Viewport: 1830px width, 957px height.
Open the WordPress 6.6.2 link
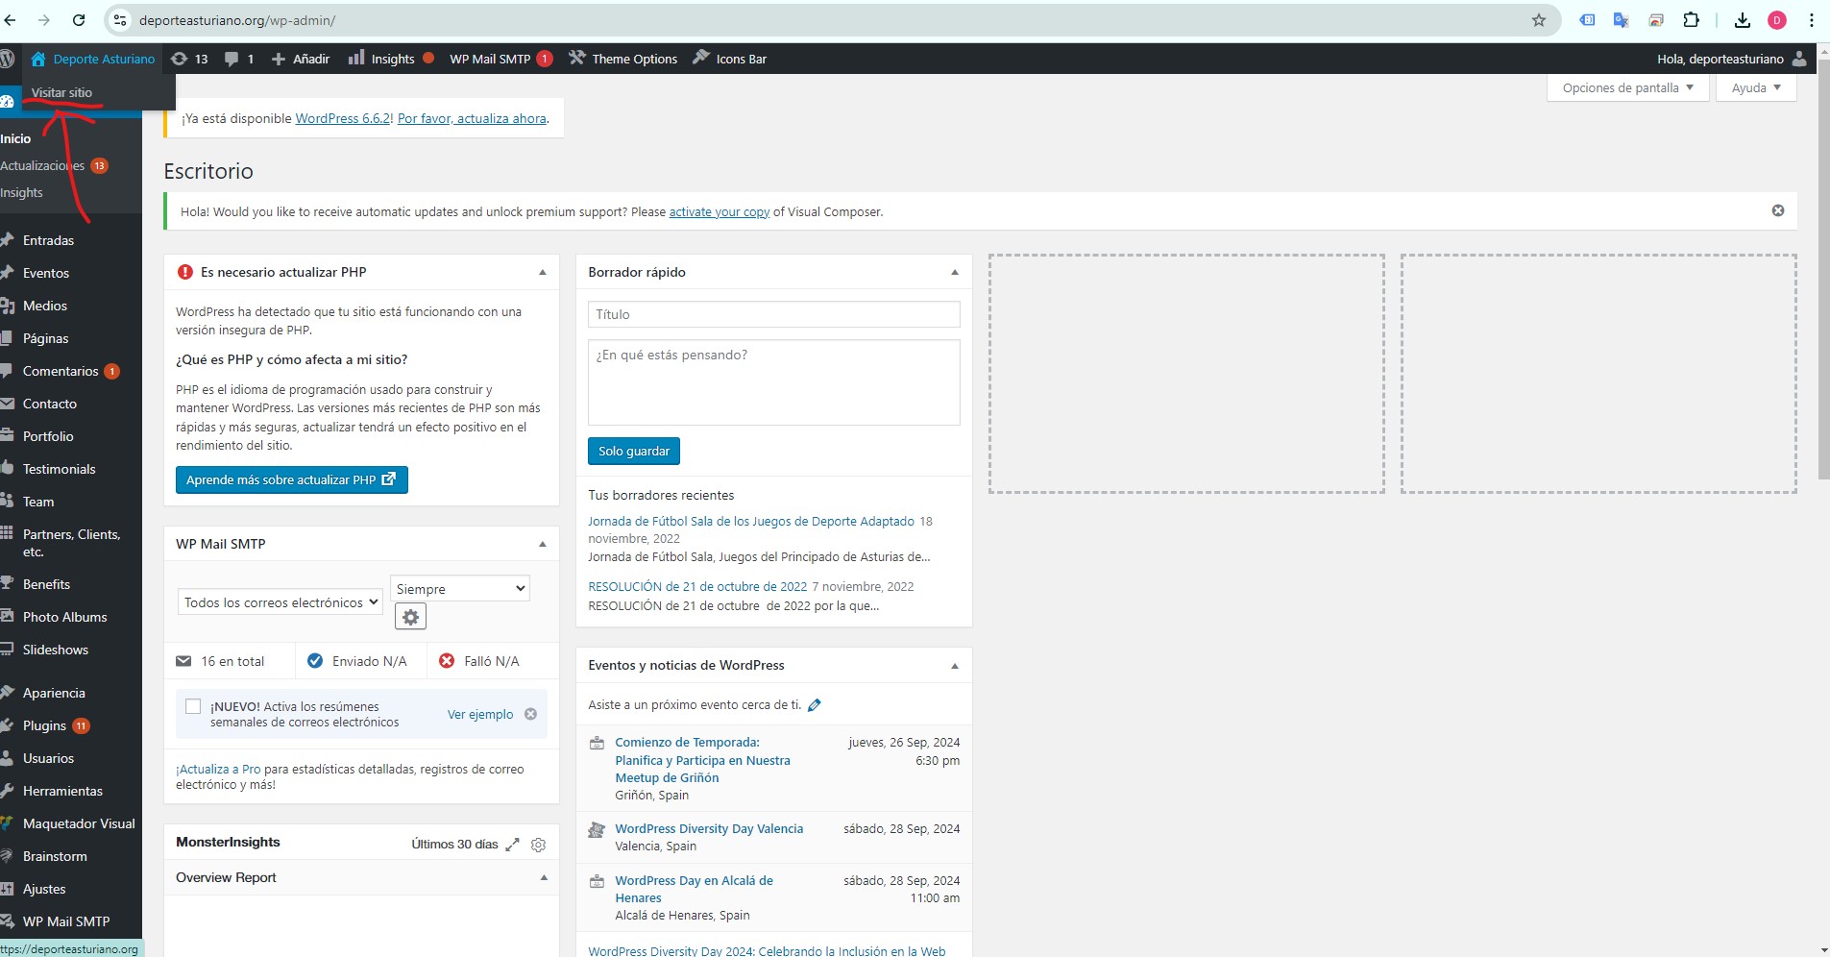point(343,118)
